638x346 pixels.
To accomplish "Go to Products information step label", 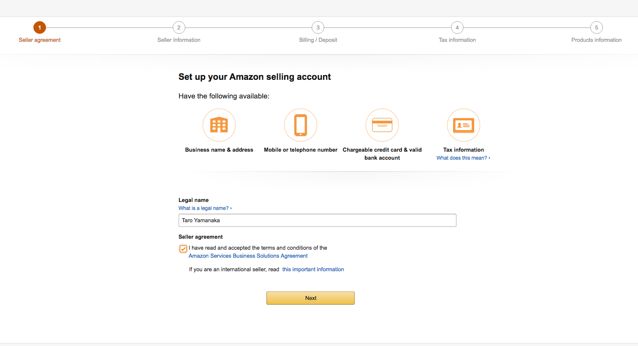I will [596, 40].
